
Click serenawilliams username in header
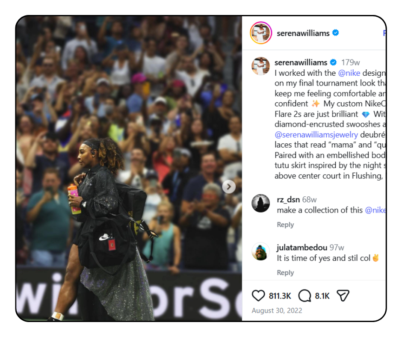pos(303,33)
